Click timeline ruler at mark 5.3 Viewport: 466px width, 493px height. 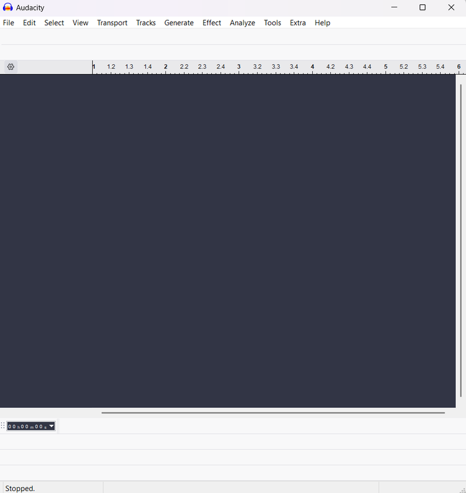(x=422, y=67)
